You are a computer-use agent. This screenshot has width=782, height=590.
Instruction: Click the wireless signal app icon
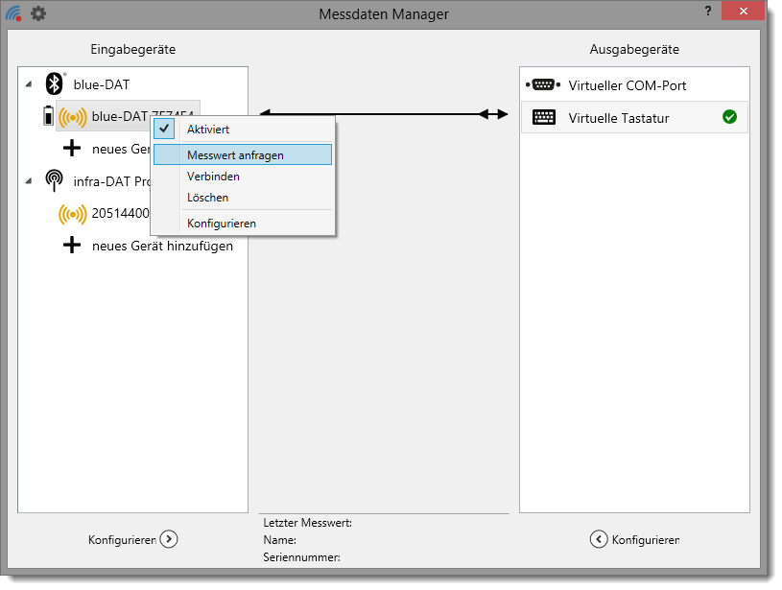(x=13, y=13)
